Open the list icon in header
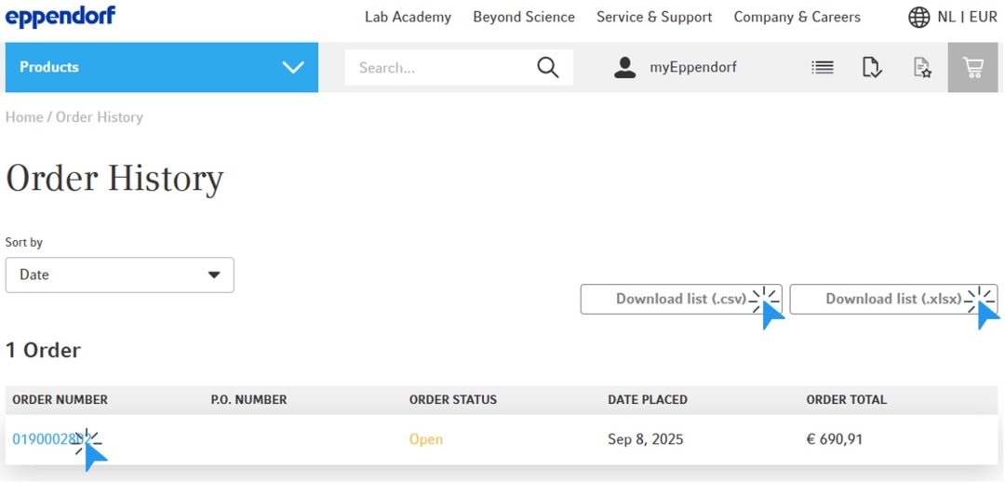 click(823, 67)
